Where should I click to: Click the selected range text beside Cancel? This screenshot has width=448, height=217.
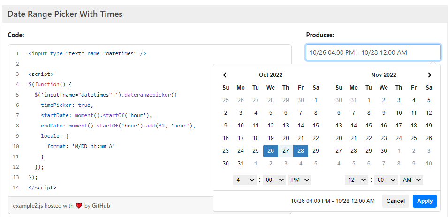pyautogui.click(x=333, y=201)
